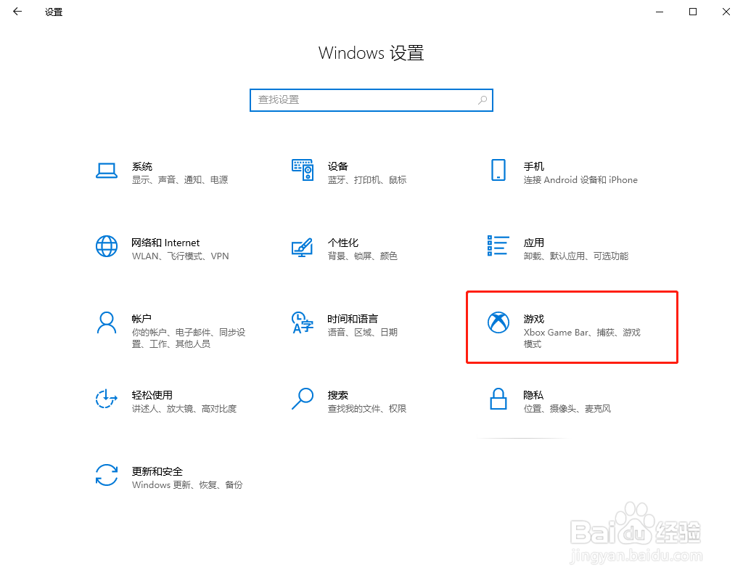Open 游戏 via the Xbox icon
Screen dimensions: 743x581
click(498, 322)
